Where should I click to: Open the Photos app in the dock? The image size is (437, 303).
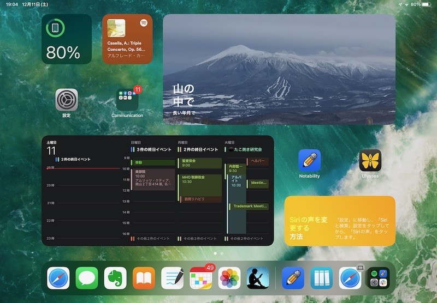229,278
